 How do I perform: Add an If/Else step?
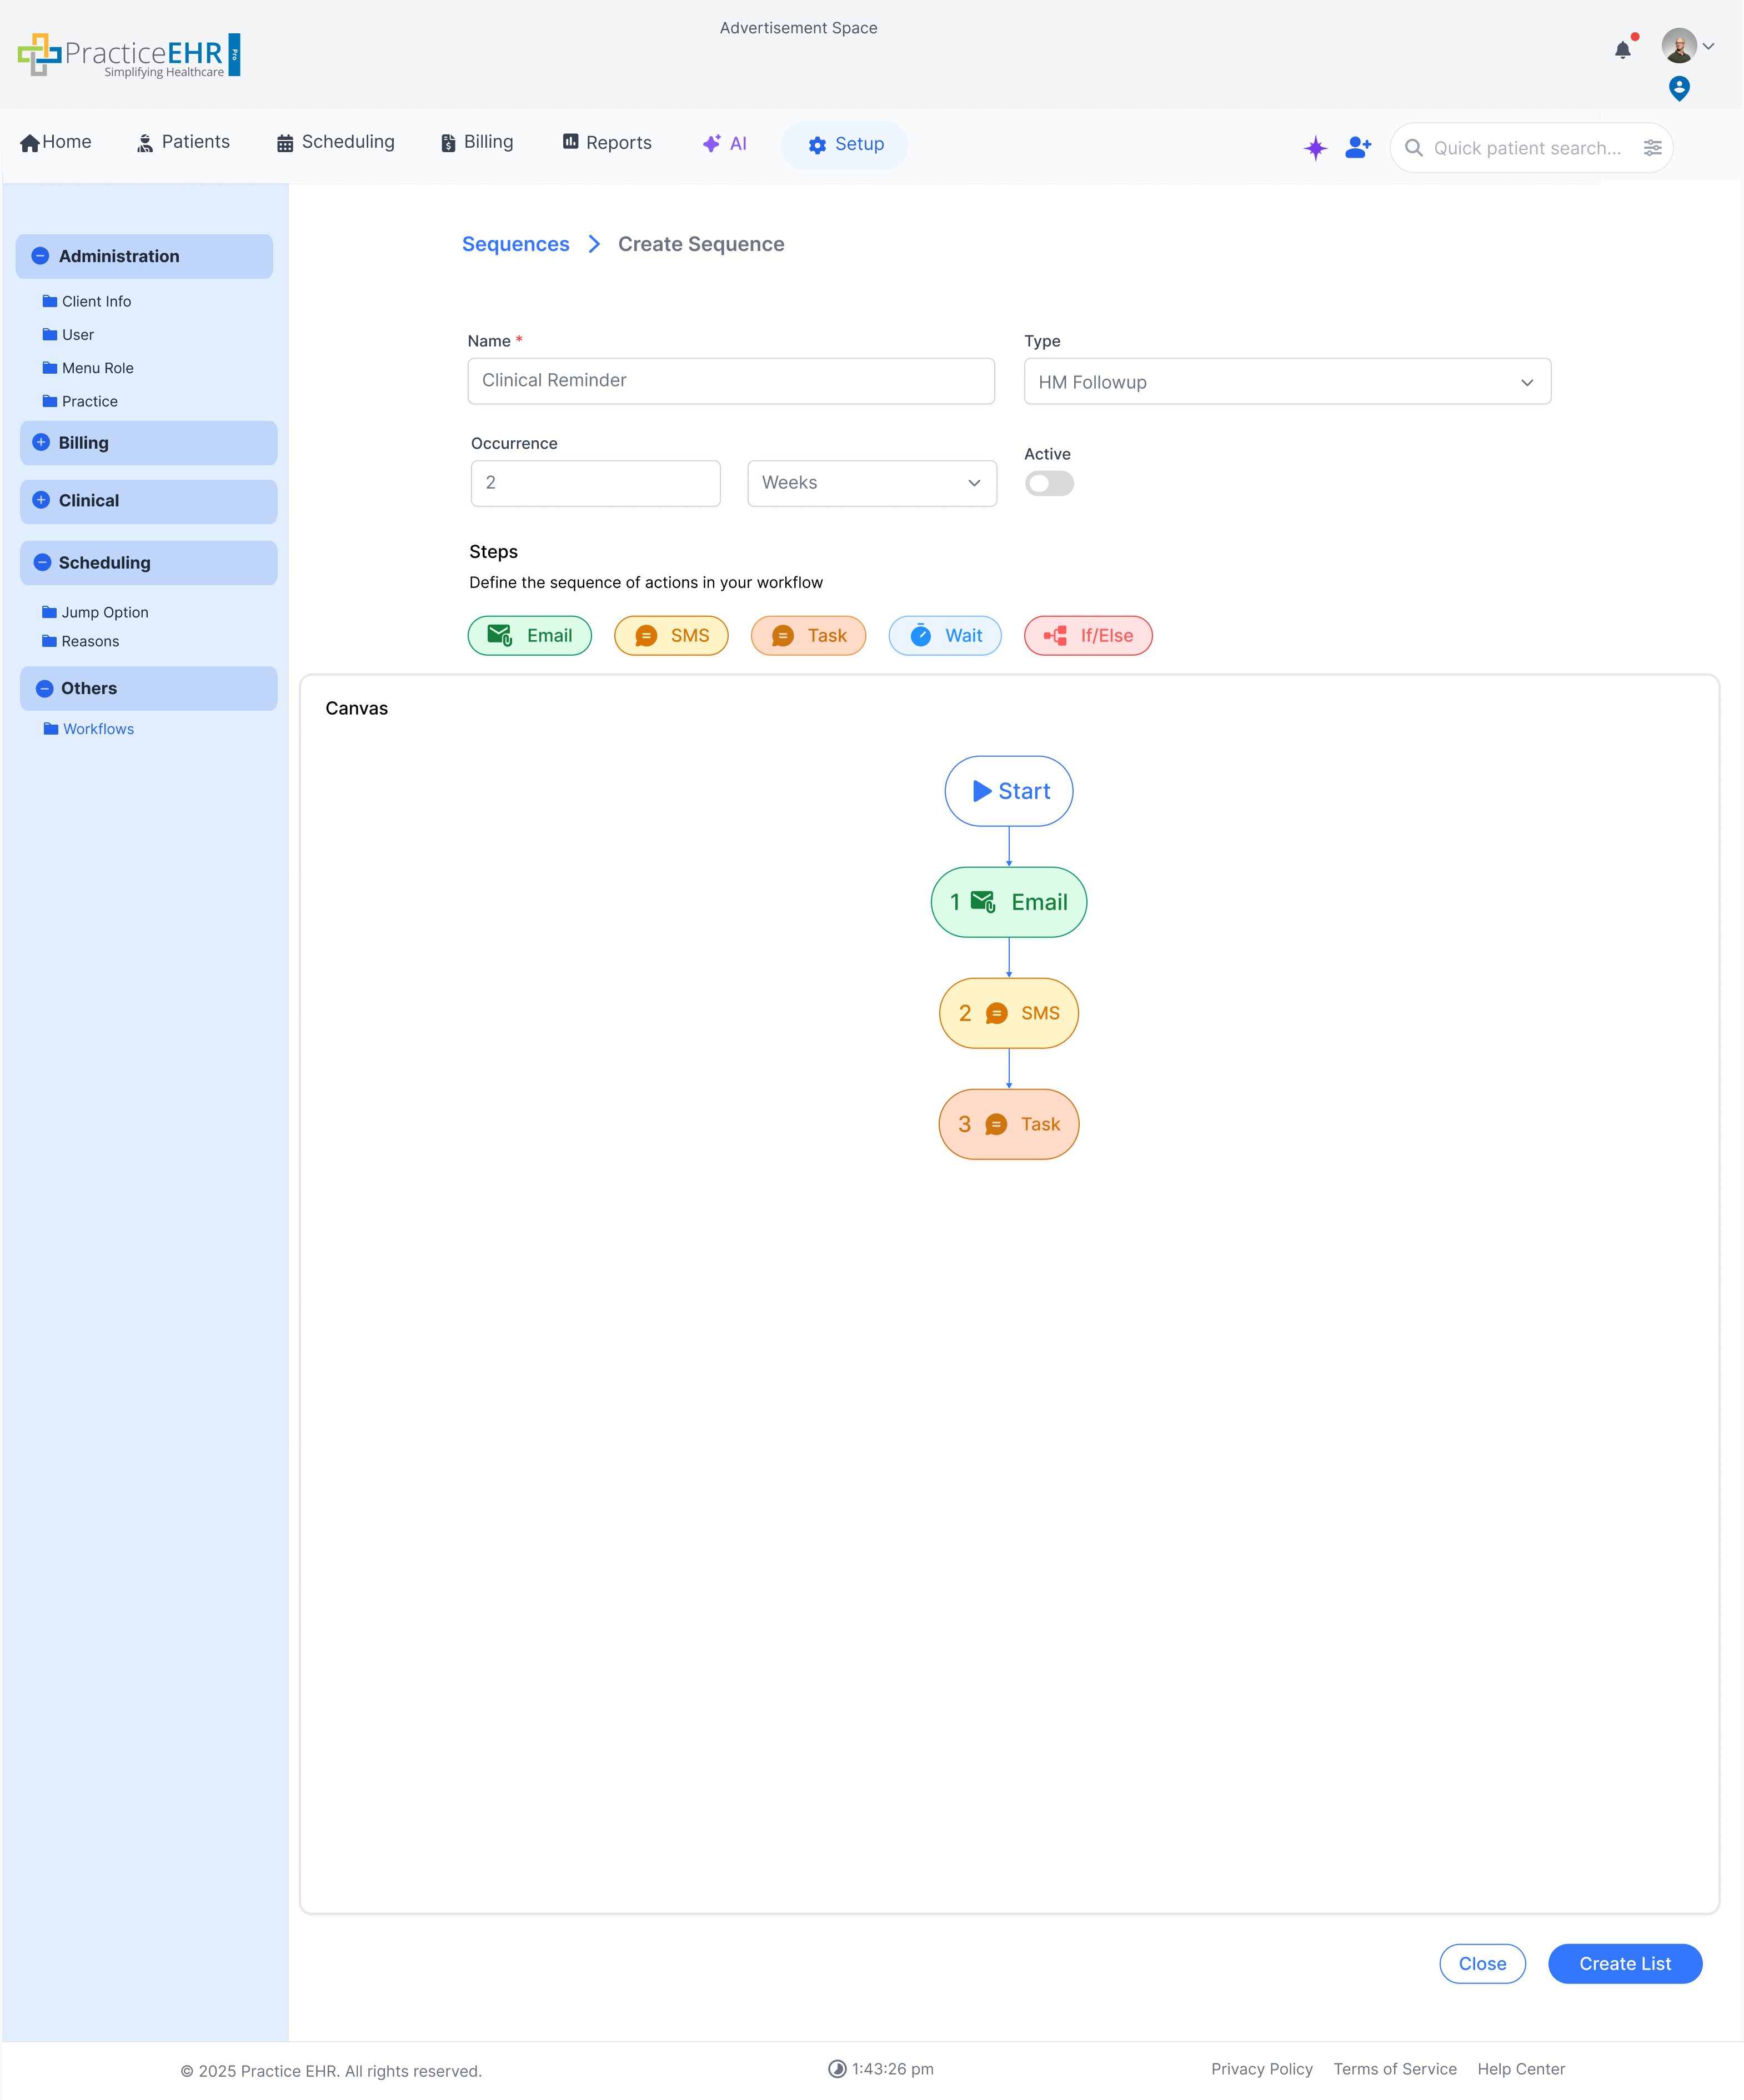click(x=1087, y=636)
